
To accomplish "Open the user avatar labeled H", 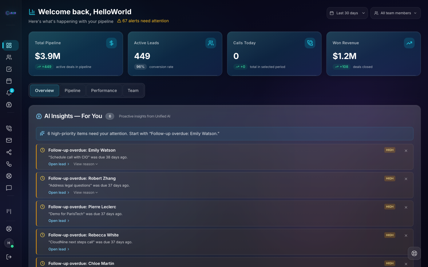I will pyautogui.click(x=9, y=243).
